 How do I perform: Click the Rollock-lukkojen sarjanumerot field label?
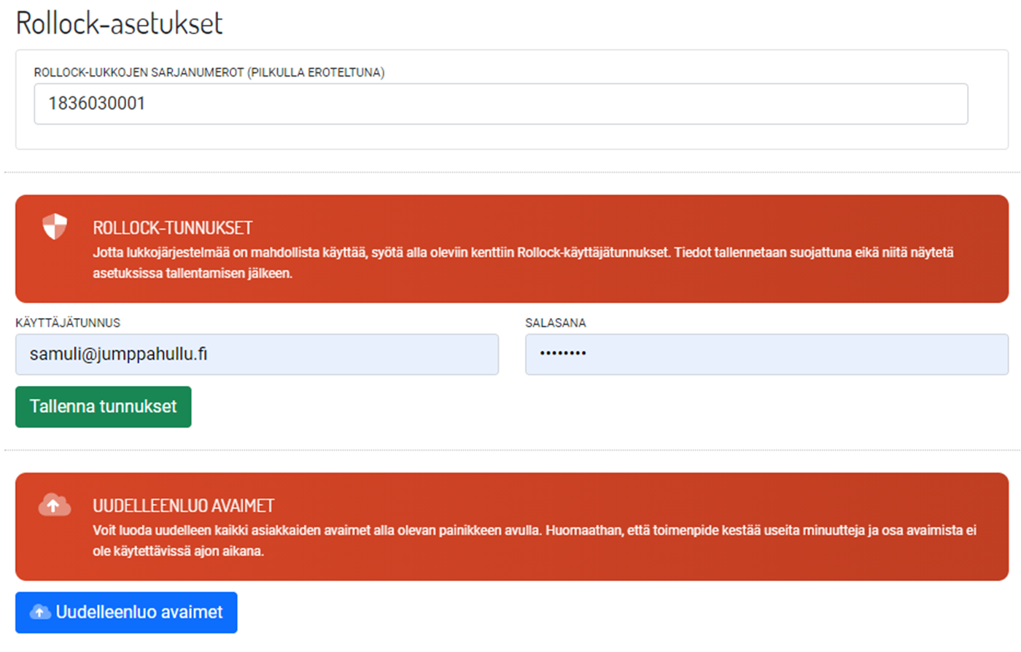point(209,72)
